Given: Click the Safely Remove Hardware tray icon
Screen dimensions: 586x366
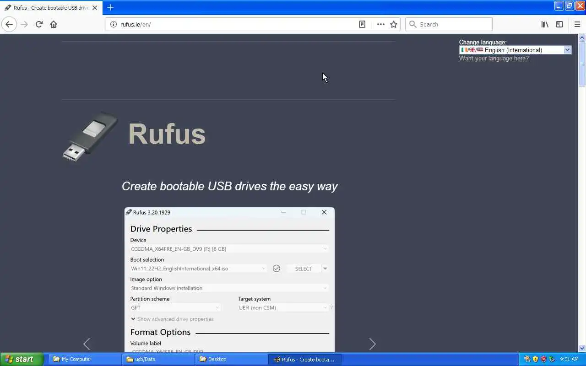Looking at the screenshot, I should pyautogui.click(x=552, y=359).
